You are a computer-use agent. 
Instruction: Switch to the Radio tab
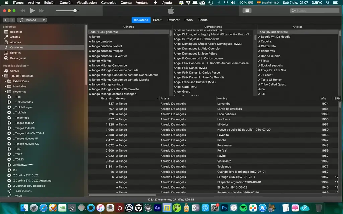(188, 20)
